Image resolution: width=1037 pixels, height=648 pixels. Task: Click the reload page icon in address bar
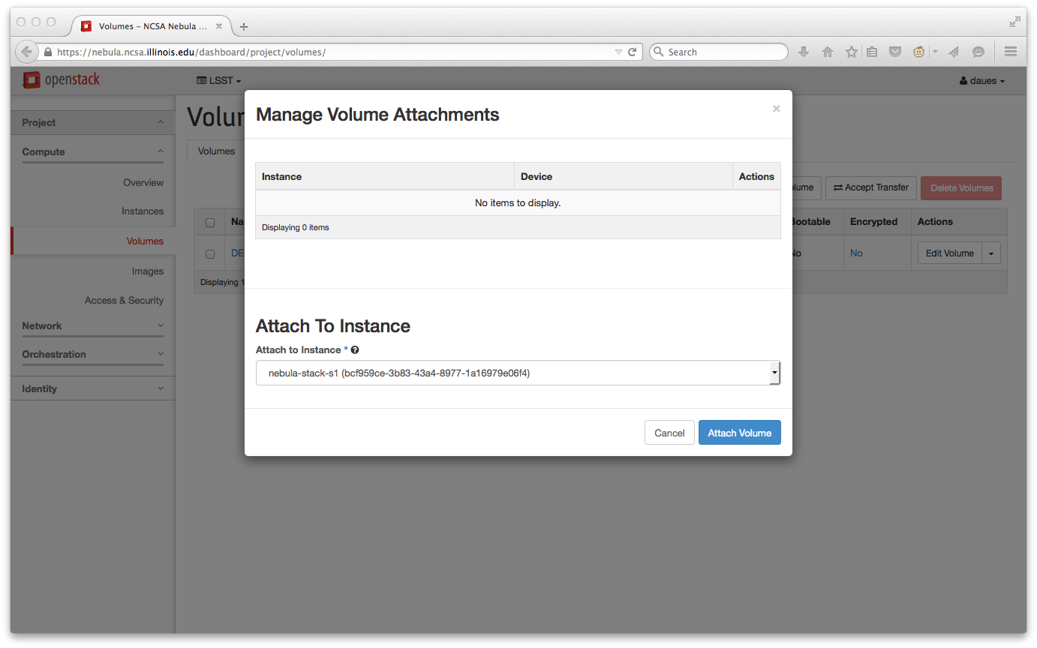click(x=633, y=52)
